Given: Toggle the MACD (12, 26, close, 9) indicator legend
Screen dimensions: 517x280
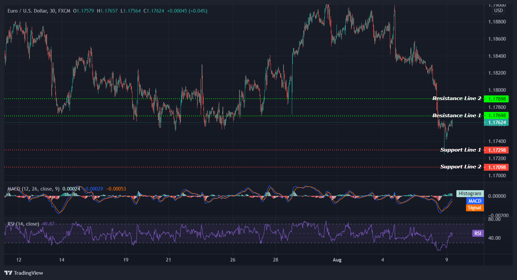Looking at the screenshot, I should (32, 189).
